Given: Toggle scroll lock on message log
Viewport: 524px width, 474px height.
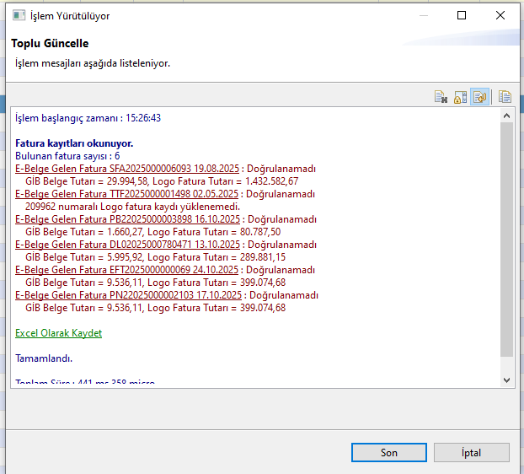Looking at the screenshot, I should click(461, 97).
